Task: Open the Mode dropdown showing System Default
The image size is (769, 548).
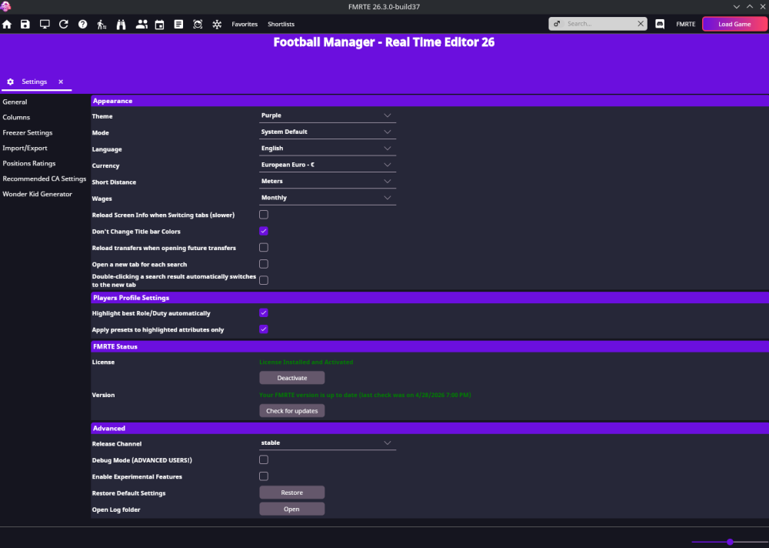Action: coord(327,132)
